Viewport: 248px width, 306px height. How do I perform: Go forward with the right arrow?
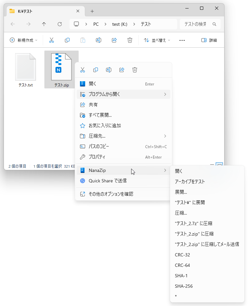[x=28, y=24]
